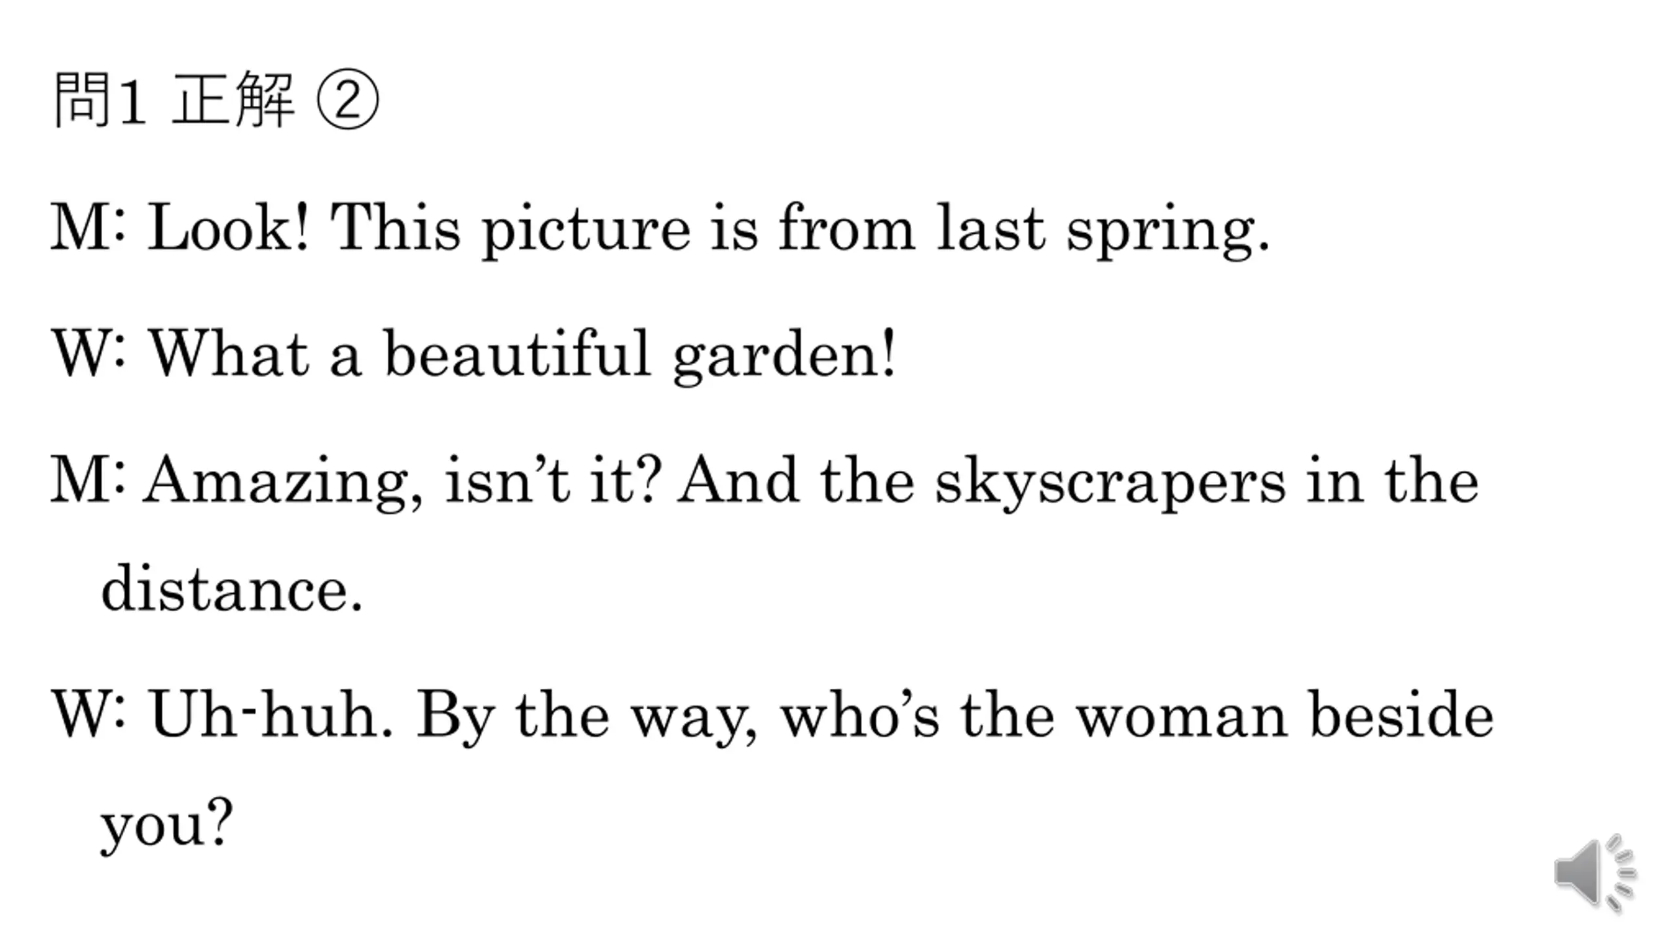Click the final word "you?"
Viewport: 1677px width, 943px height.
pyautogui.click(x=166, y=824)
